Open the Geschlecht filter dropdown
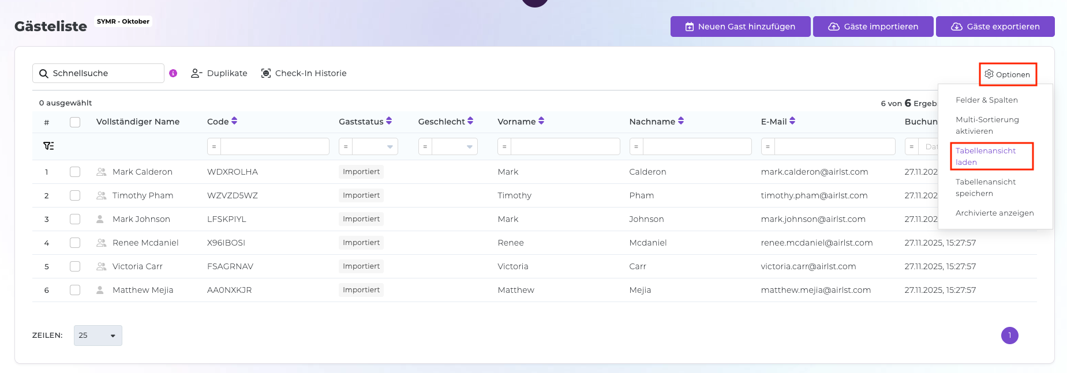 [455, 146]
